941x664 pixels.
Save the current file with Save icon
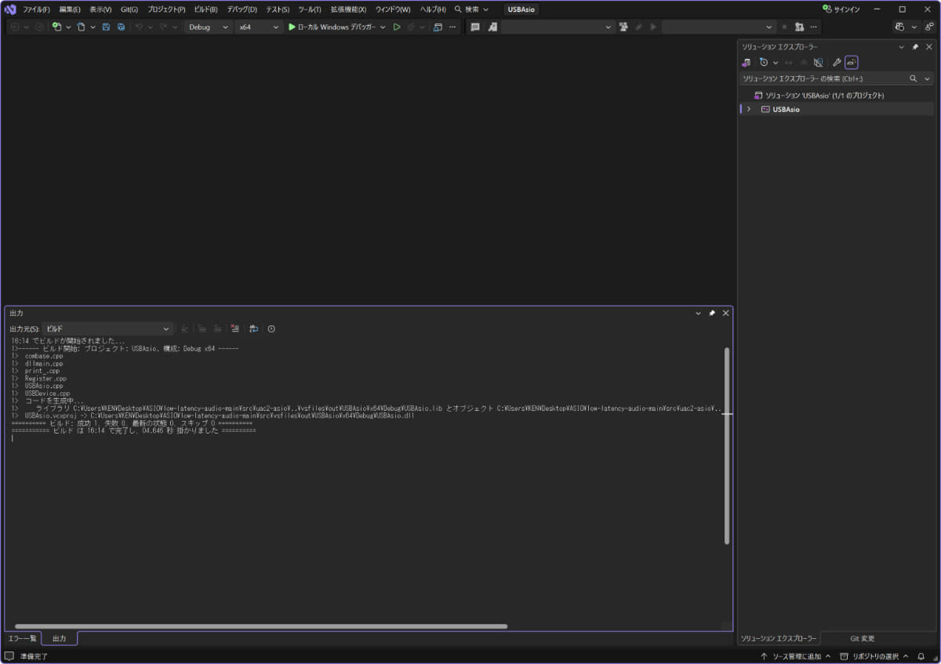click(x=106, y=27)
